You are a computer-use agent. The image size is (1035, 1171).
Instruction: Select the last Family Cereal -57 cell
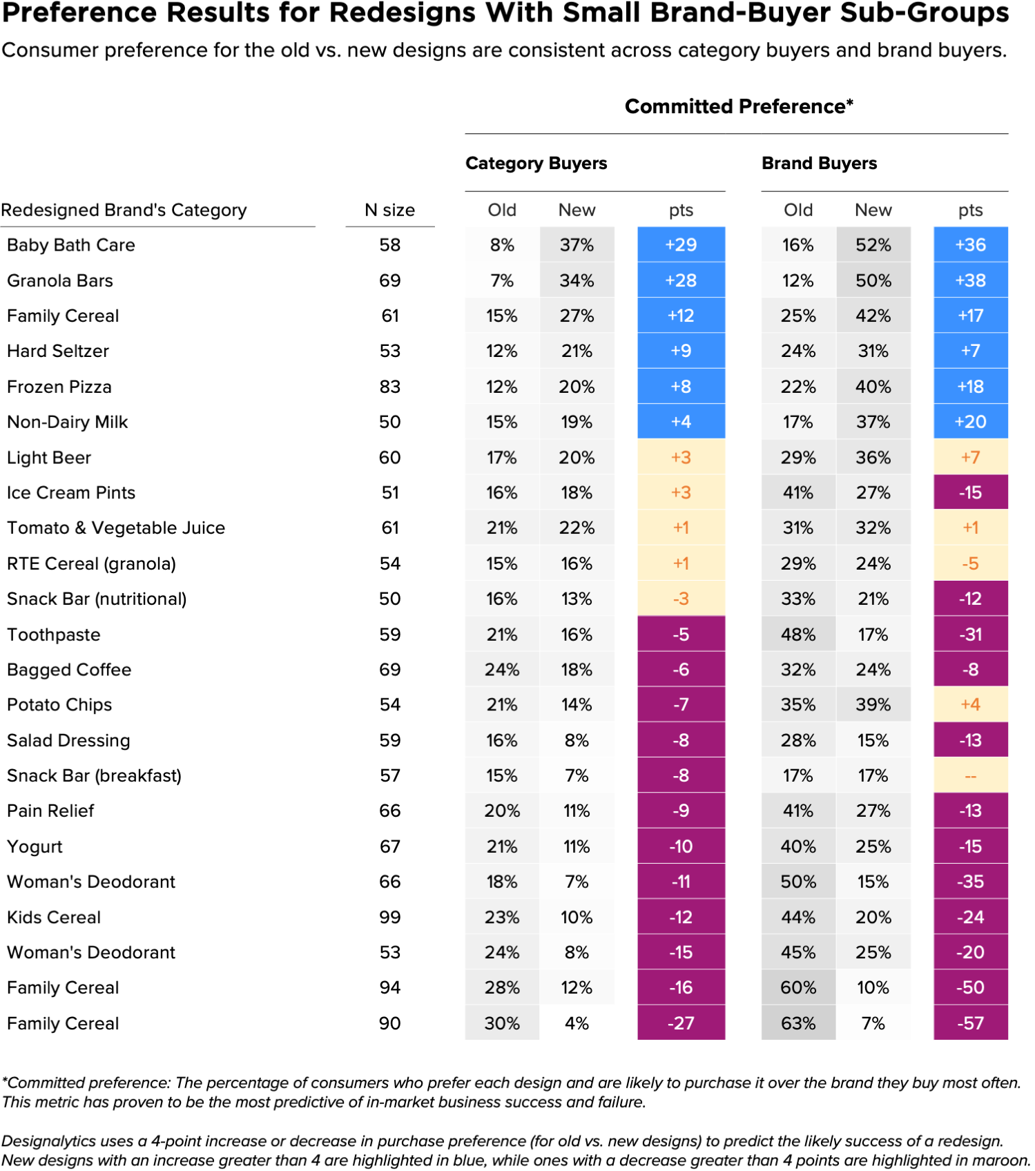[970, 1023]
